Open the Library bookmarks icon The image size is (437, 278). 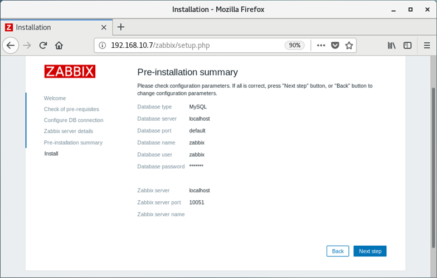click(391, 46)
